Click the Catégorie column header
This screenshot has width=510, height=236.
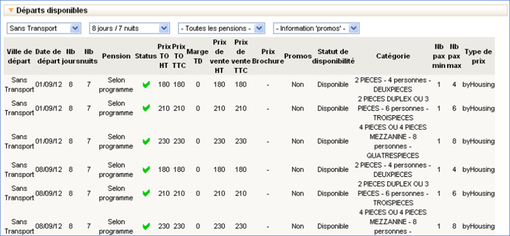click(x=393, y=56)
